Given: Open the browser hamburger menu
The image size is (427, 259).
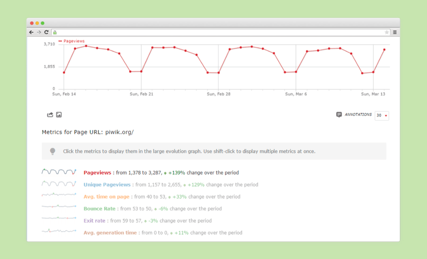Looking at the screenshot, I should point(395,33).
